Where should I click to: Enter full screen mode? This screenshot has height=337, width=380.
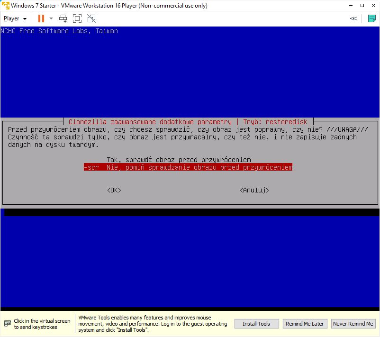coord(77,18)
